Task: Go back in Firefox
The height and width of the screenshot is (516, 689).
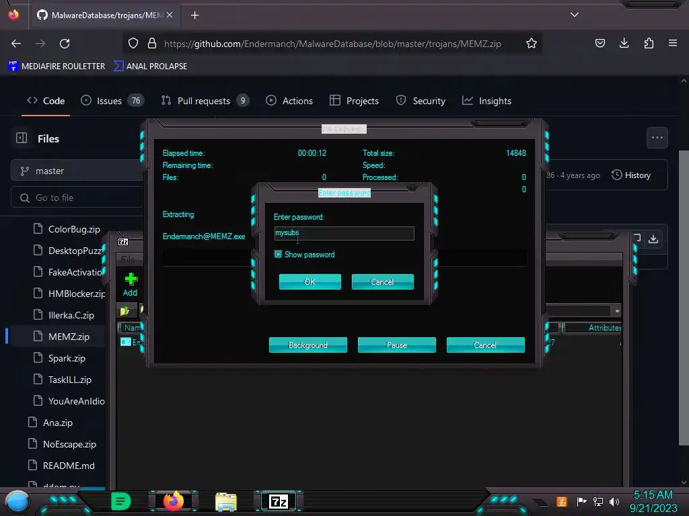Action: click(16, 44)
